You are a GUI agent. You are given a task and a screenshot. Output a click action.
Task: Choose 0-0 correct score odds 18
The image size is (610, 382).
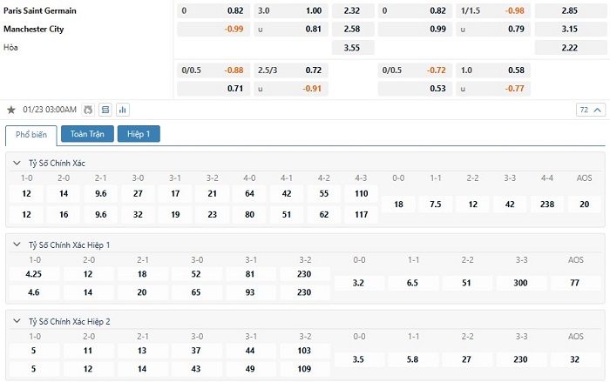pyautogui.click(x=398, y=204)
